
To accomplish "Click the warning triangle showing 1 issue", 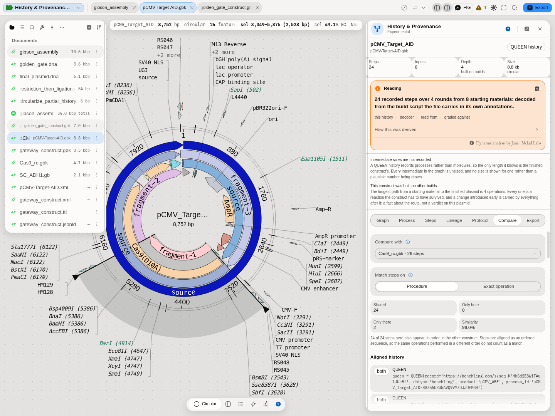I will [481, 8].
